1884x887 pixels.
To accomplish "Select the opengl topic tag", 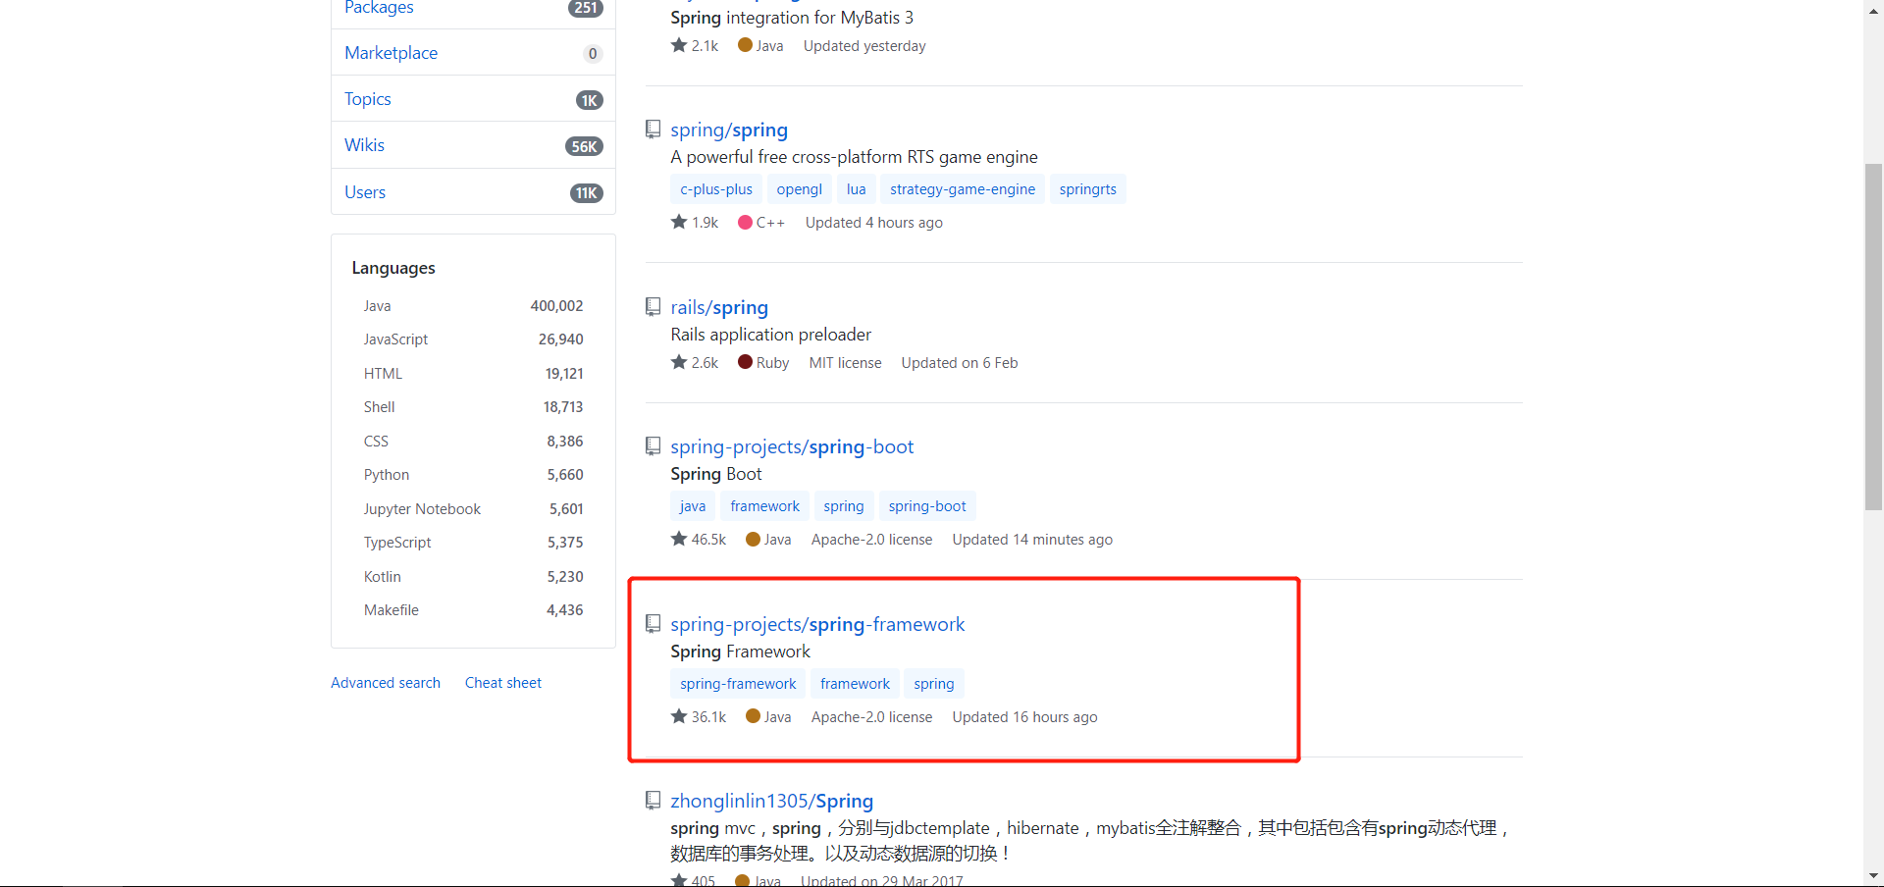I will pyautogui.click(x=800, y=189).
